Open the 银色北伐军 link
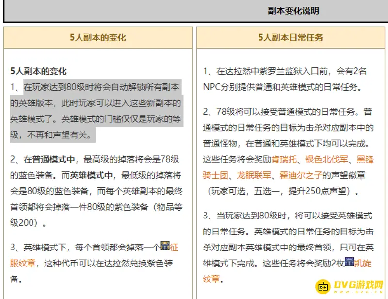 pos(326,160)
